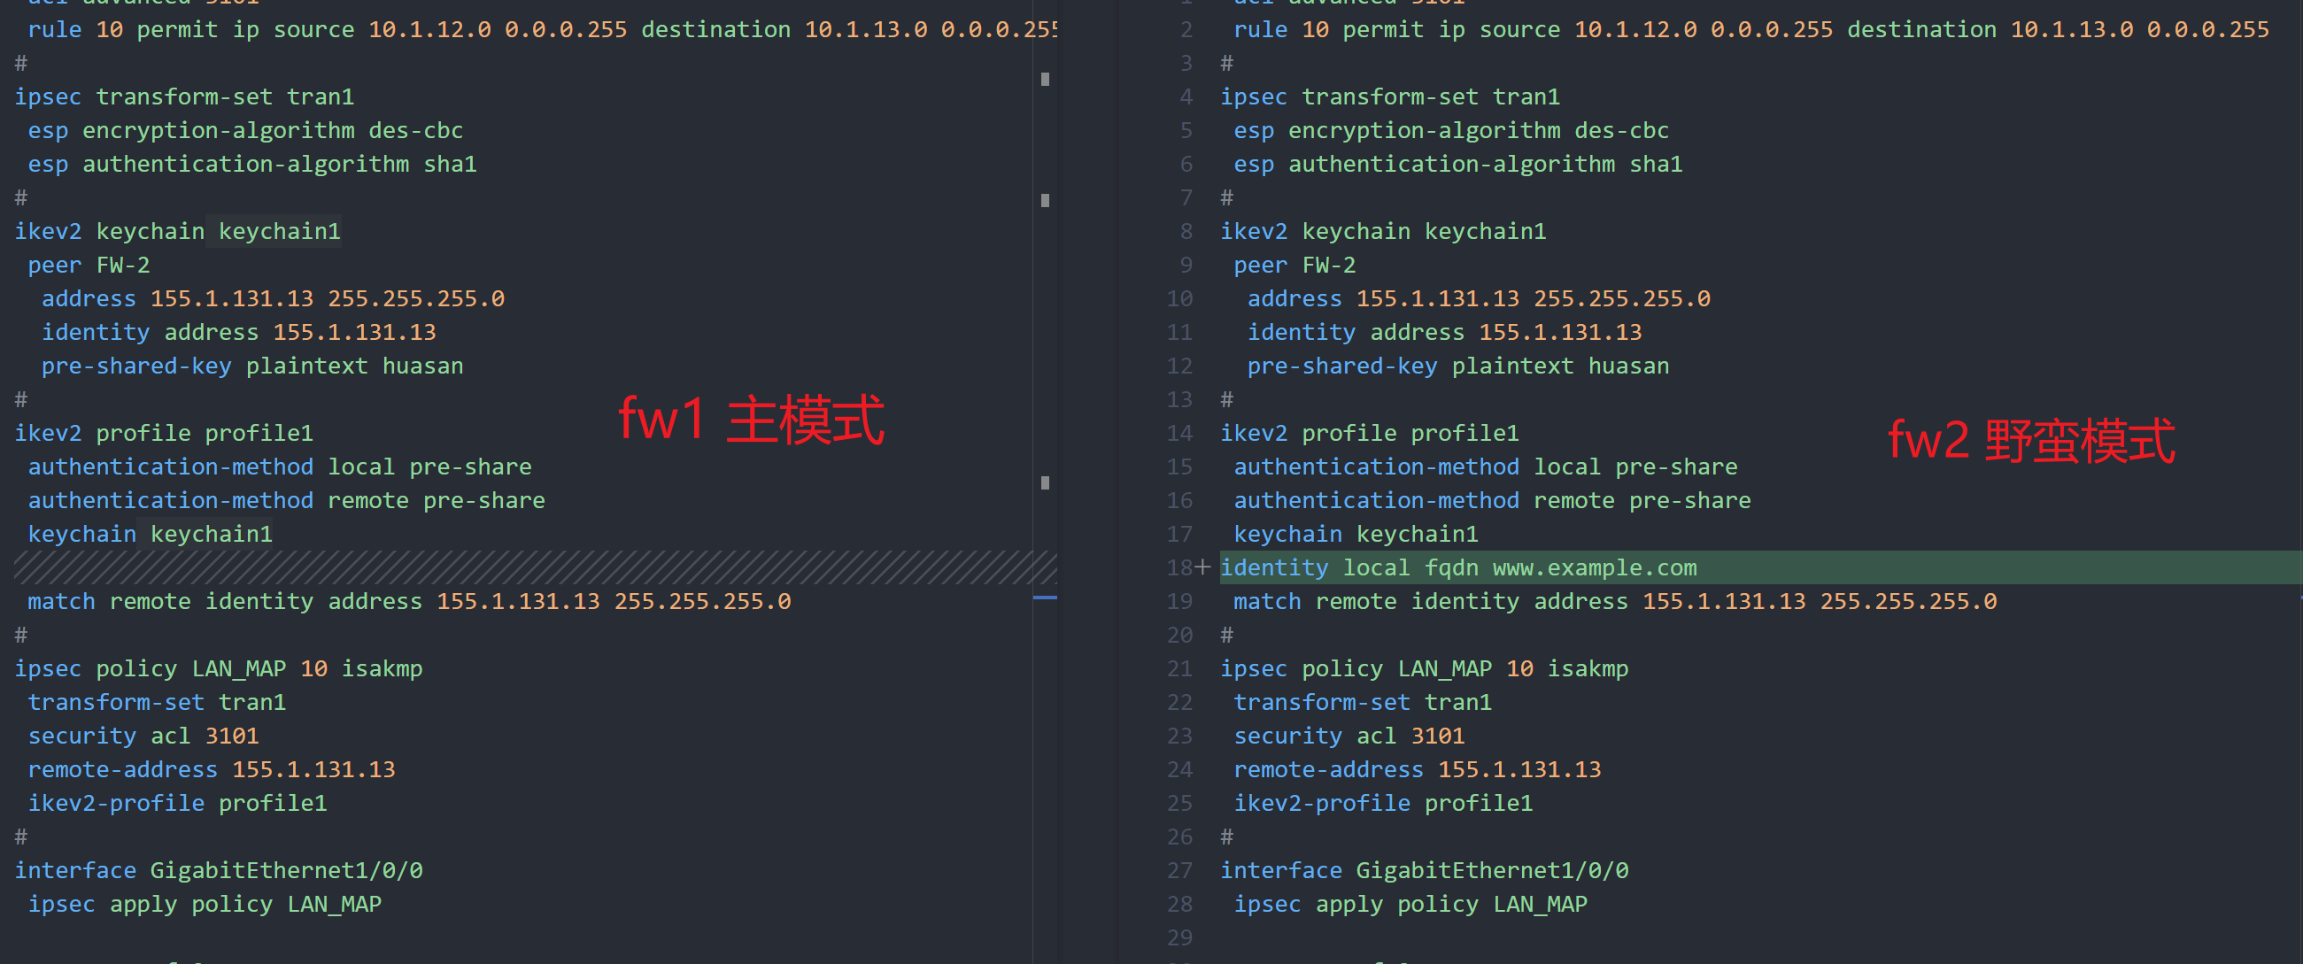The image size is (2303, 964).
Task: Click the second gray overview ruler marker
Action: 1045,200
